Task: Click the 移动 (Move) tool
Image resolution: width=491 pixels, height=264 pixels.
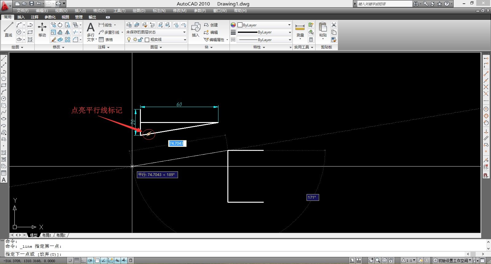Action: pyautogui.click(x=42, y=29)
